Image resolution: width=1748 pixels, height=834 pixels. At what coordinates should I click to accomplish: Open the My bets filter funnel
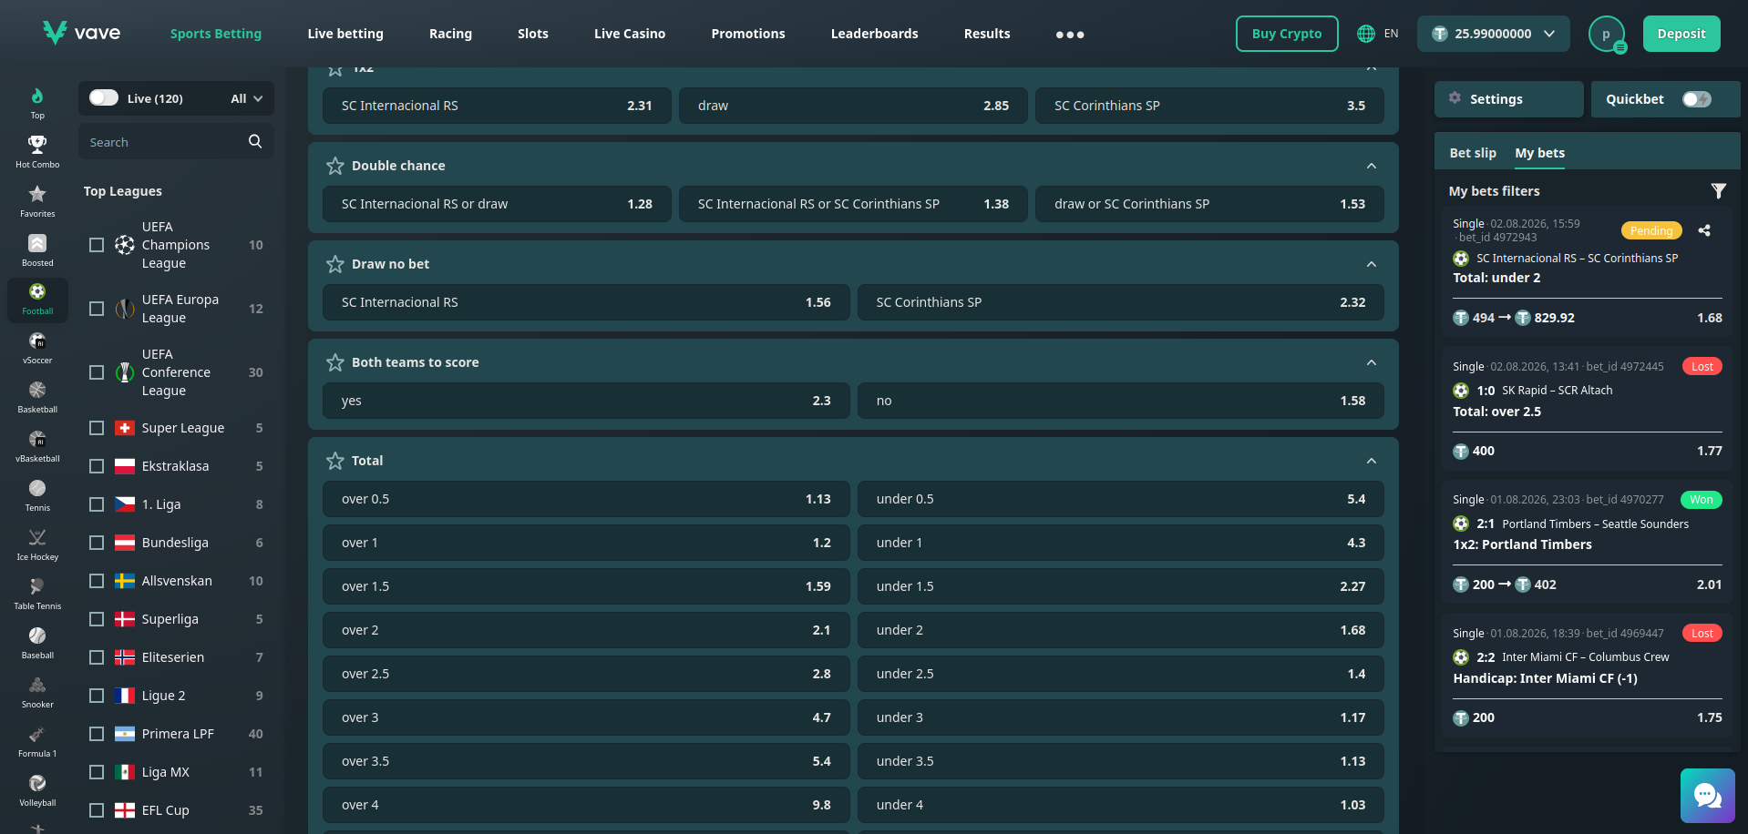click(1719, 191)
